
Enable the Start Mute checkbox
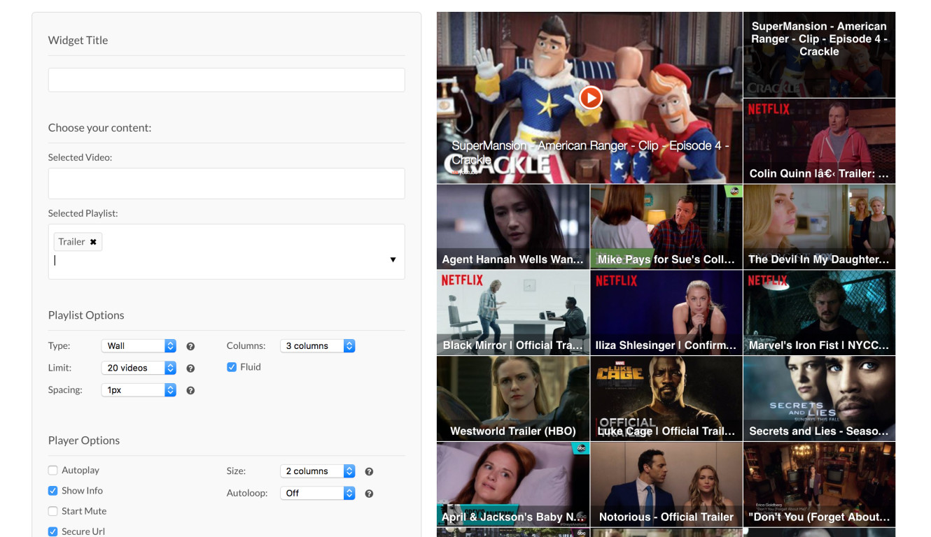(53, 511)
